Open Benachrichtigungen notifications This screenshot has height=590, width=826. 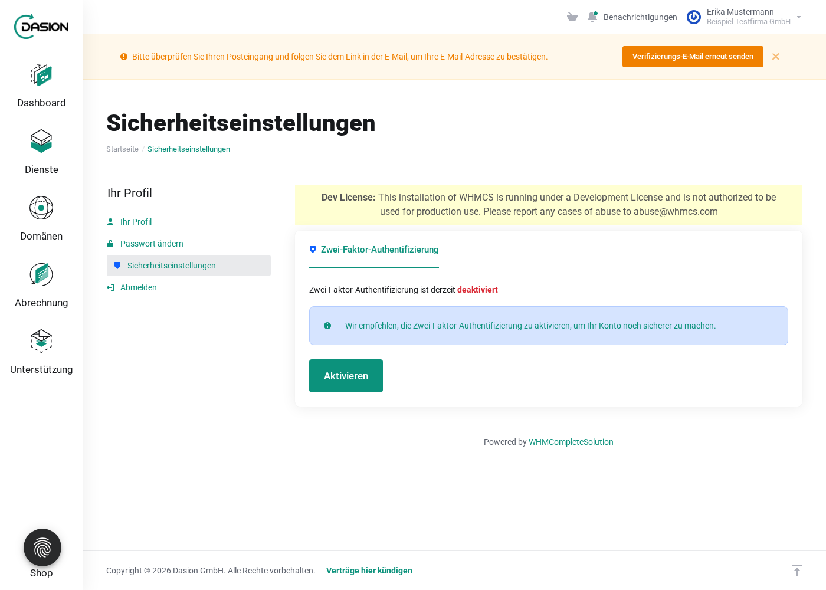pyautogui.click(x=640, y=17)
